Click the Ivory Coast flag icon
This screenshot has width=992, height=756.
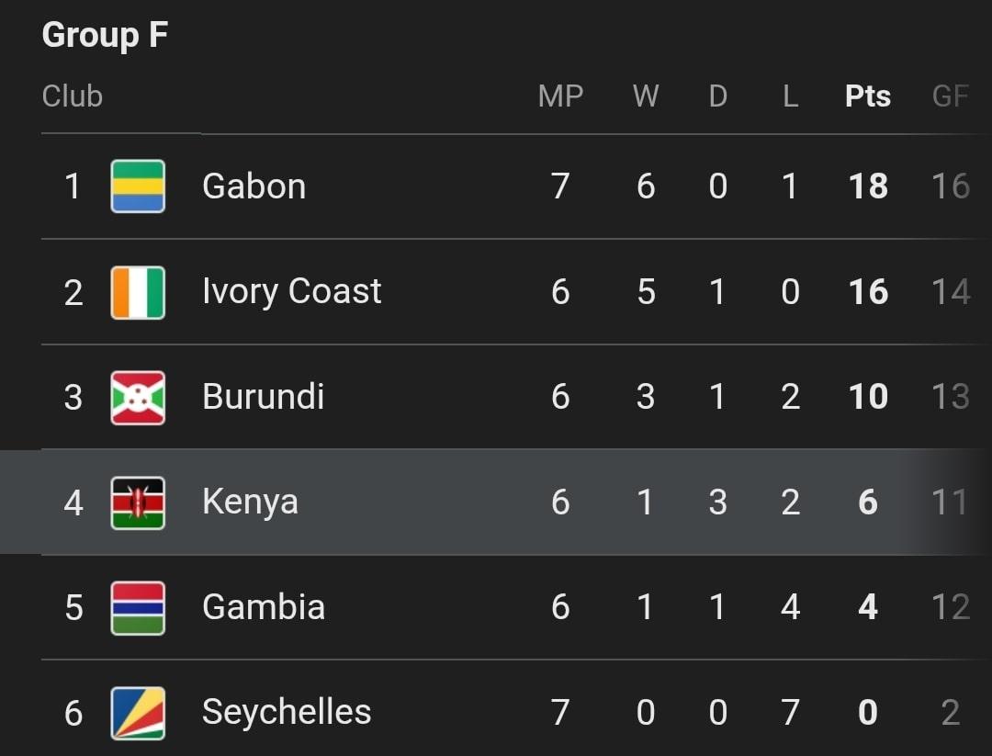pos(138,292)
